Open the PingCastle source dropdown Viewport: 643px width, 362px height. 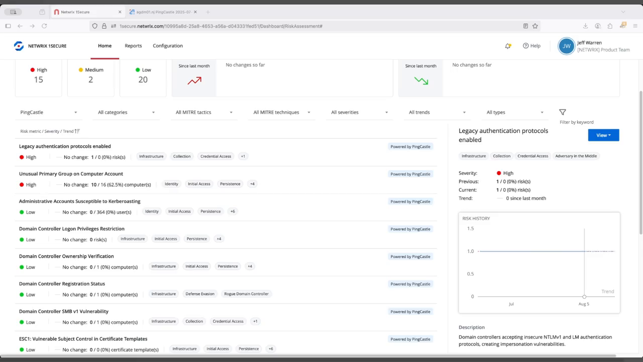pos(49,113)
